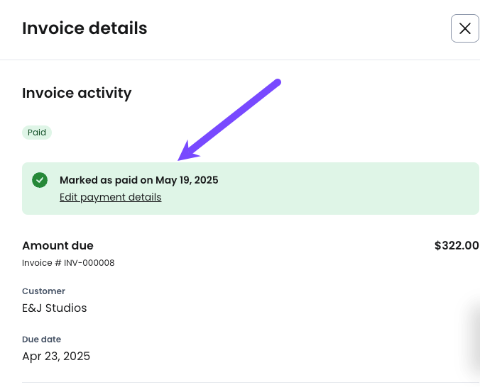
Task: Select the Amount due label
Action: (58, 245)
